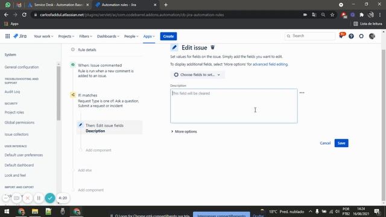Open the pinned WhatsApp tab
386x217 pixels.
(8, 5)
